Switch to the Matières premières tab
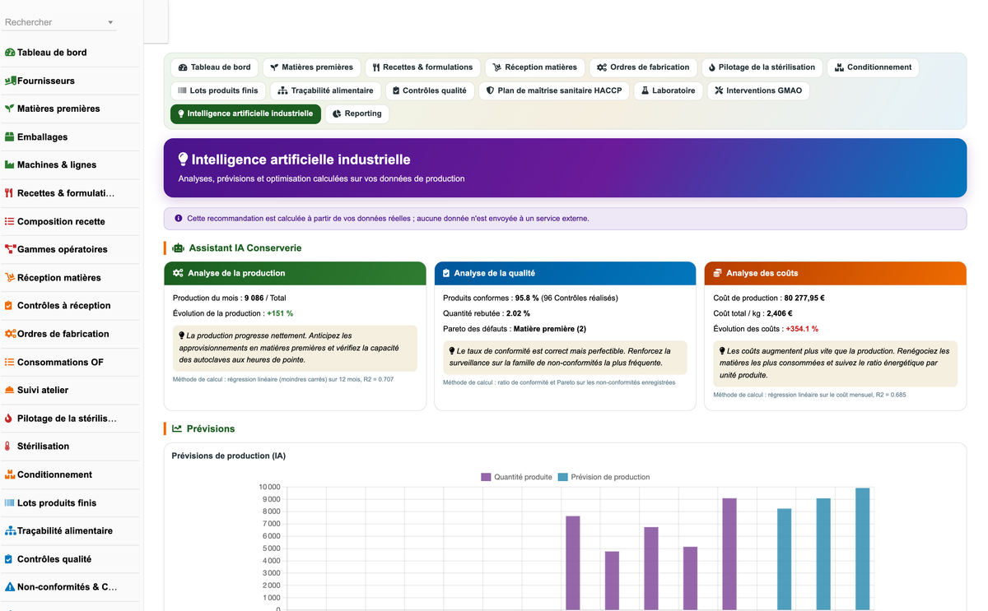988x611 pixels. coord(311,67)
